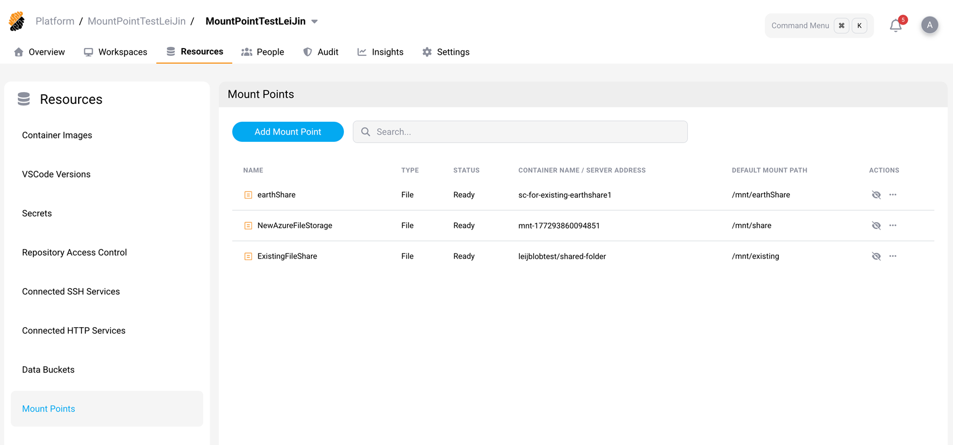Click the Settings gear icon
953x445 pixels.
click(427, 52)
